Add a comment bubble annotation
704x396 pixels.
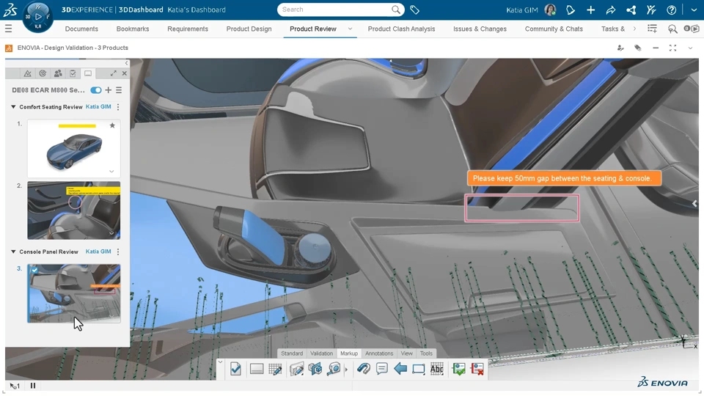click(x=381, y=369)
